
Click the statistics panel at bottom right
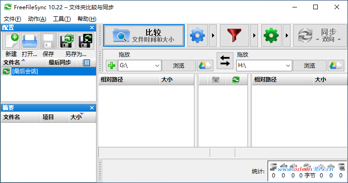click(x=307, y=171)
